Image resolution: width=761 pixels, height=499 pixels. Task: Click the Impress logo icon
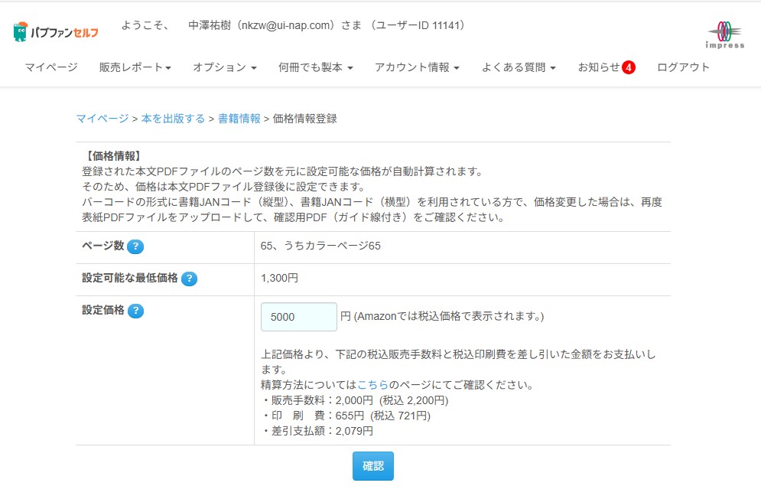pyautogui.click(x=724, y=34)
